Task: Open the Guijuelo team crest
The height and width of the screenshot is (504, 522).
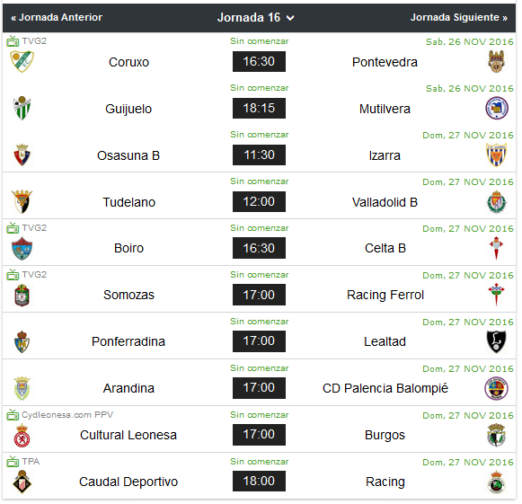Action: 22,108
